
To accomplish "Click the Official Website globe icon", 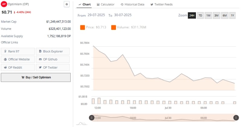I will (5, 59).
